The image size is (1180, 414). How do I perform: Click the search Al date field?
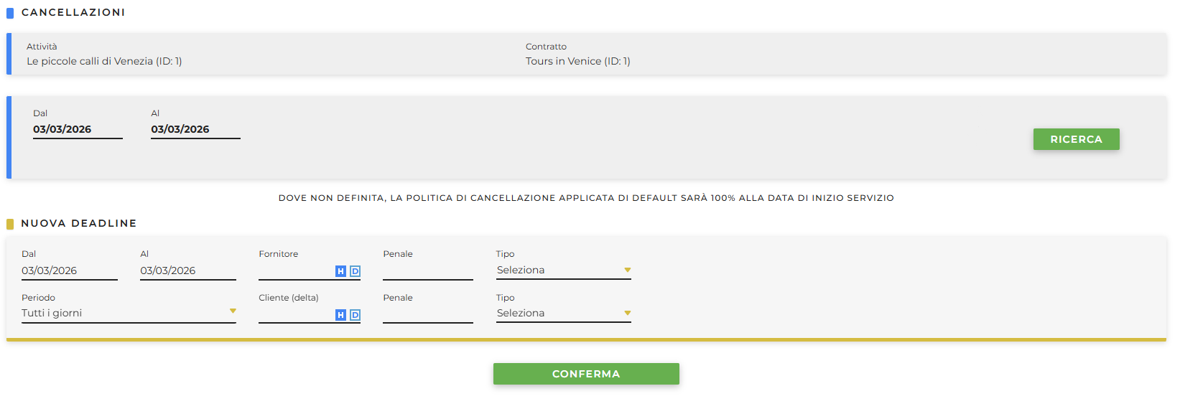[x=195, y=130]
